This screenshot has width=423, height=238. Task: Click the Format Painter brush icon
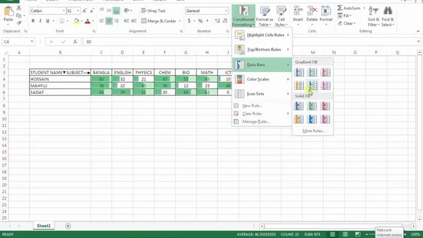tap(19, 22)
